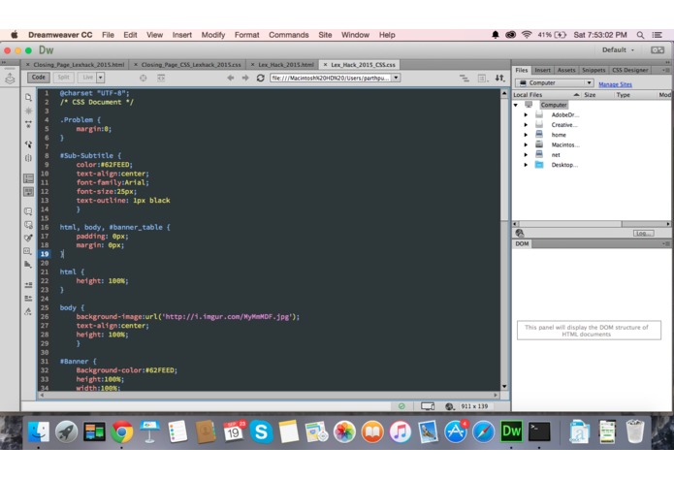Click the Collapse Full Tag icon
The width and height of the screenshot is (674, 479).
pos(28,124)
